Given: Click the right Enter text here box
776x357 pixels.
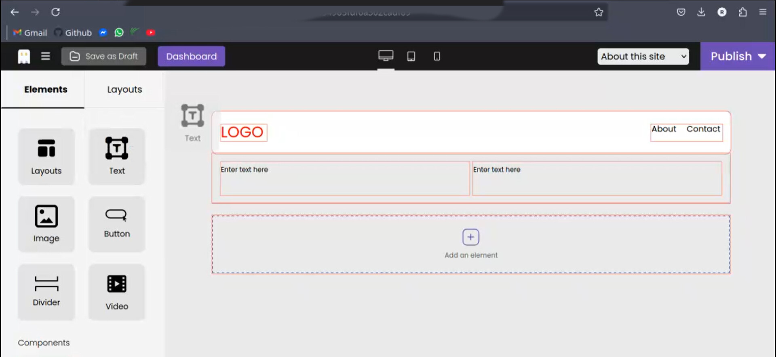Looking at the screenshot, I should pyautogui.click(x=597, y=178).
